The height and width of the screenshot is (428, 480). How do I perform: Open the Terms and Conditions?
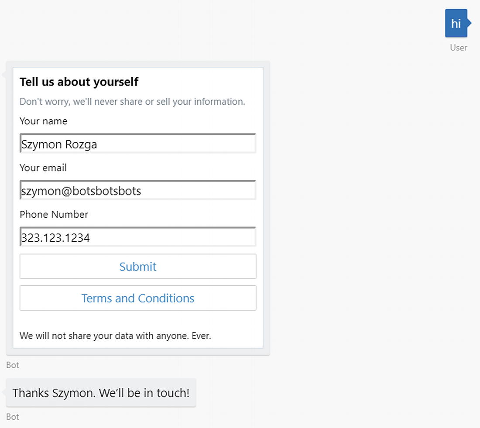(x=138, y=298)
